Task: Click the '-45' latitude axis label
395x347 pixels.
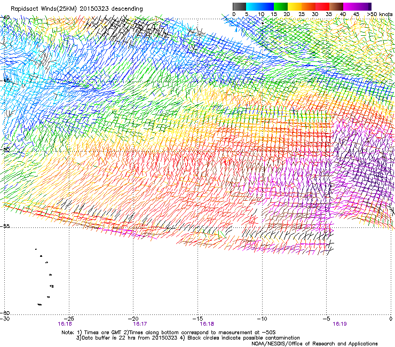Action: pyautogui.click(x=5, y=81)
